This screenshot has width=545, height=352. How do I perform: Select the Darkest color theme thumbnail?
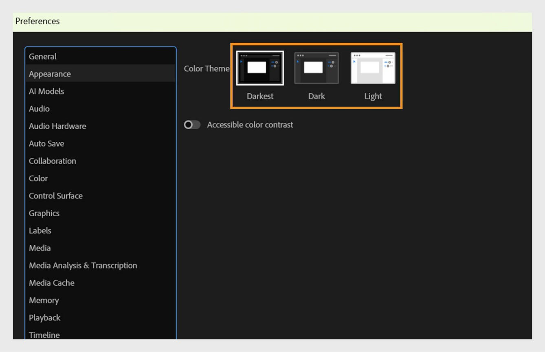(259, 68)
